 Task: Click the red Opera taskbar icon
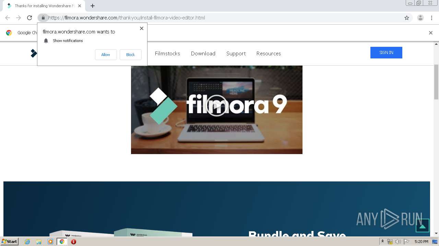[x=73, y=242]
